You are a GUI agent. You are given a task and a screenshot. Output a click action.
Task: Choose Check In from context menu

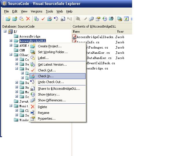(x=58, y=76)
